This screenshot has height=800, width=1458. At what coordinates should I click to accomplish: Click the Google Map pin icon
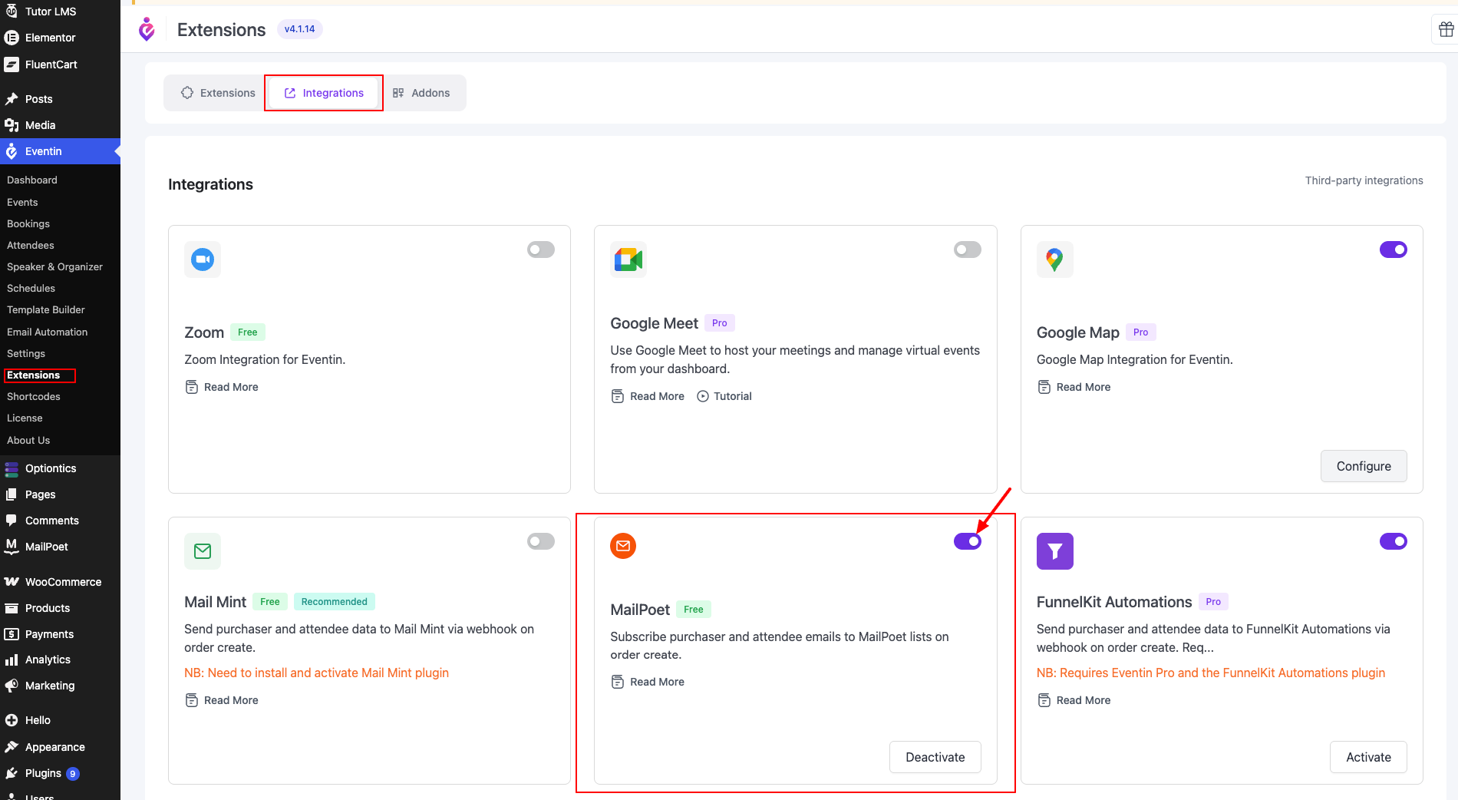(1054, 260)
